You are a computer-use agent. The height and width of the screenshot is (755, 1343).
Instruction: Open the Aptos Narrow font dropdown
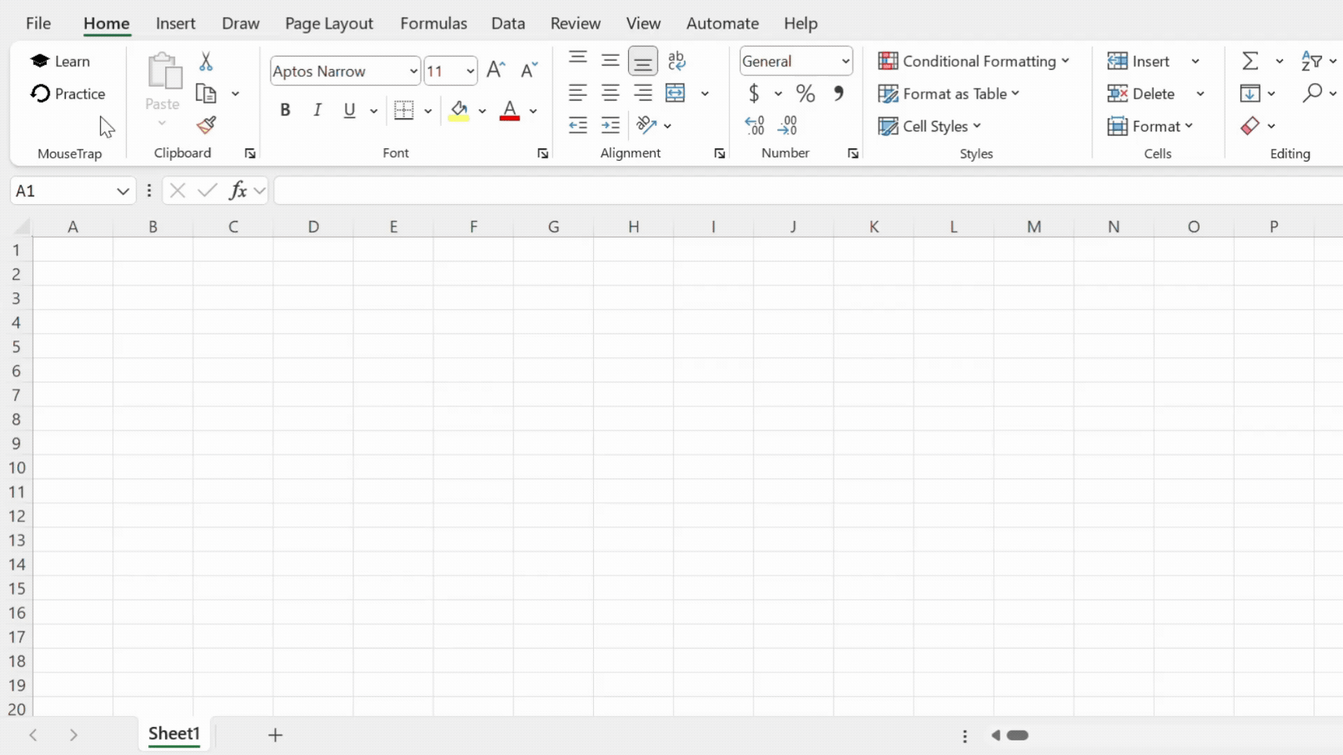[x=413, y=71]
